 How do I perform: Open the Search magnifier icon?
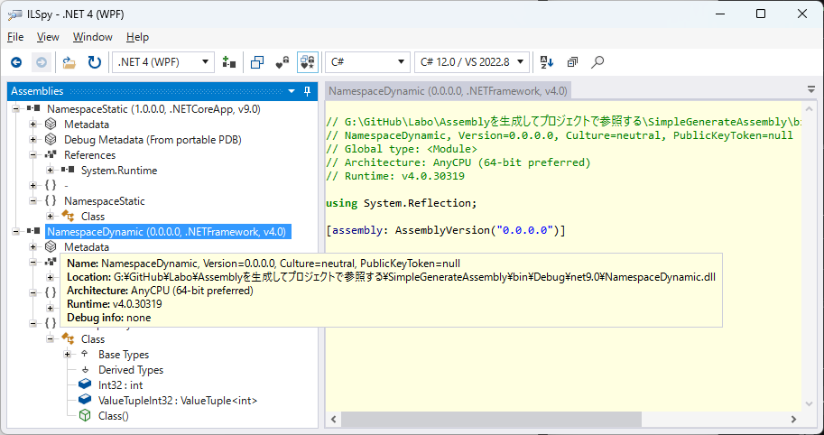click(x=597, y=62)
